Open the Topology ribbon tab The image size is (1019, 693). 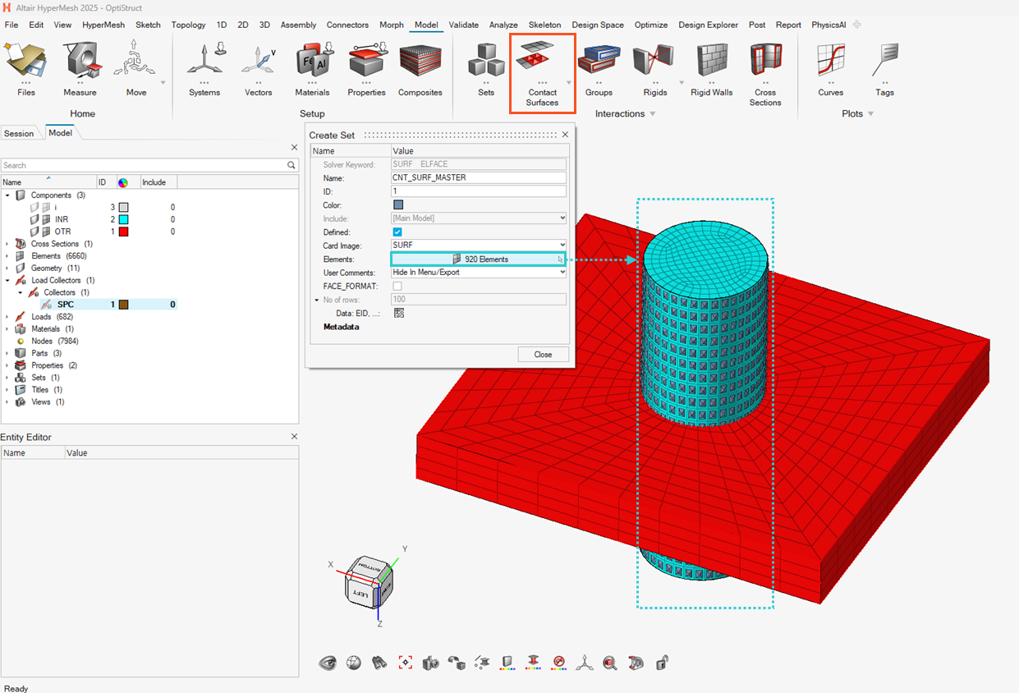(x=188, y=25)
